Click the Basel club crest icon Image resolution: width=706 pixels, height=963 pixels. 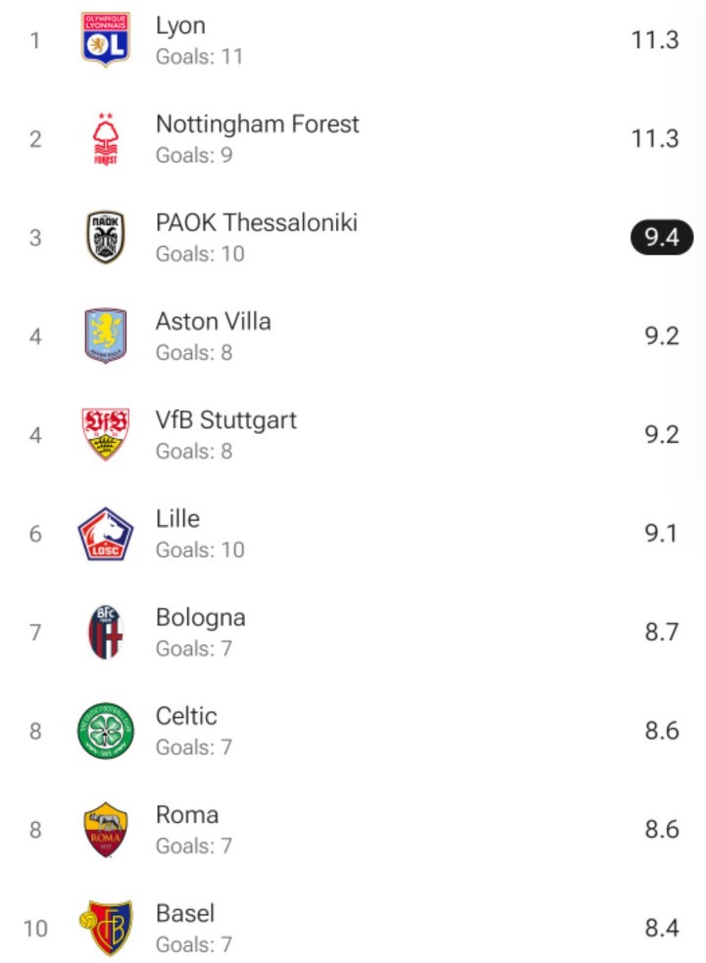[x=105, y=928]
